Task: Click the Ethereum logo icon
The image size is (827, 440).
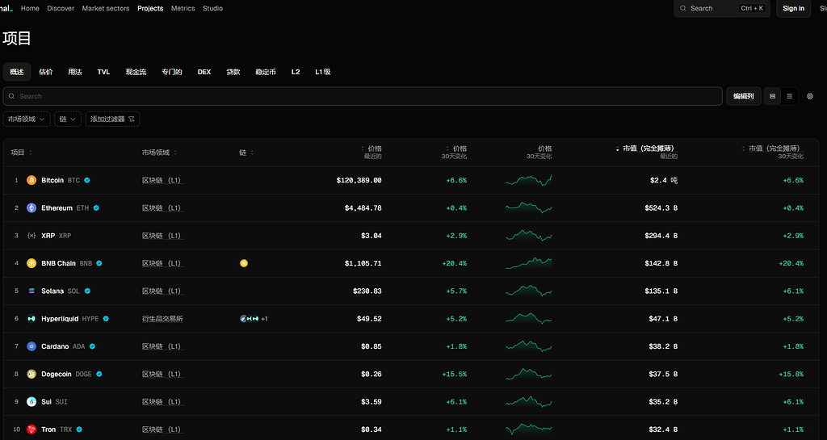Action: 31,208
